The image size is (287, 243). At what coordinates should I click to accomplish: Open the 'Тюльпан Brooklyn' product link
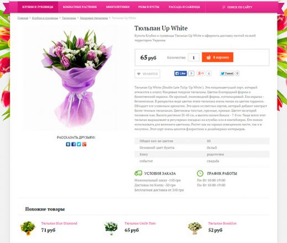(x=222, y=223)
